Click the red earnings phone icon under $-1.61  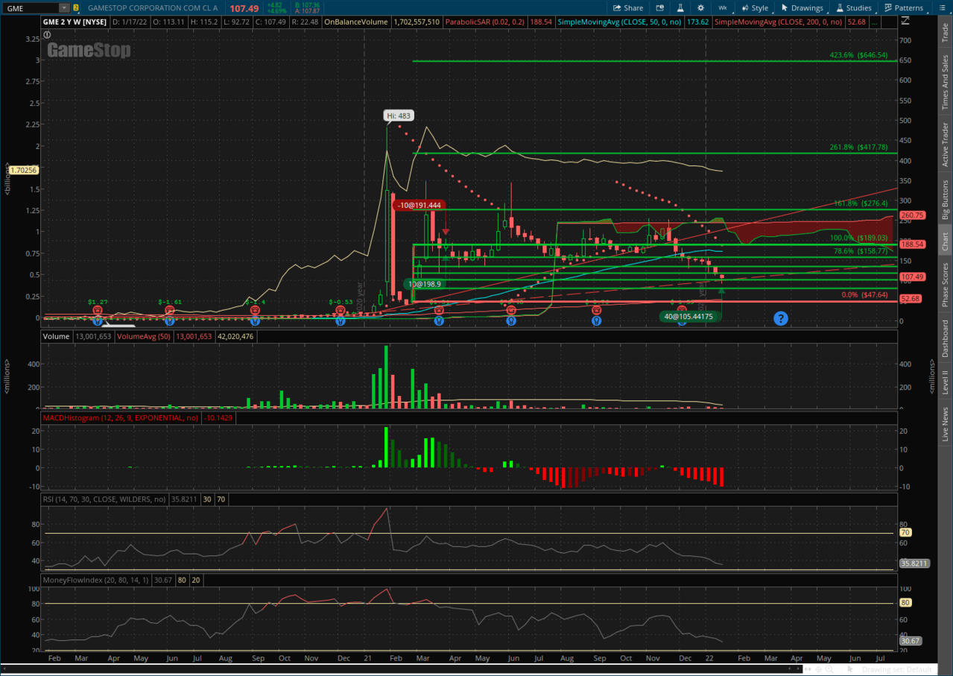(x=170, y=310)
